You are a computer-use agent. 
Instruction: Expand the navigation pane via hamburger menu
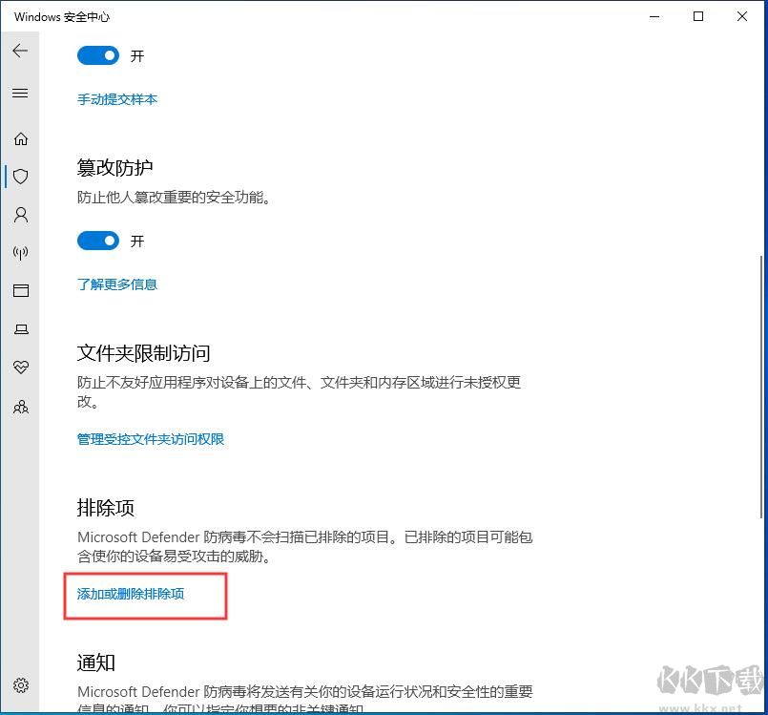20,93
